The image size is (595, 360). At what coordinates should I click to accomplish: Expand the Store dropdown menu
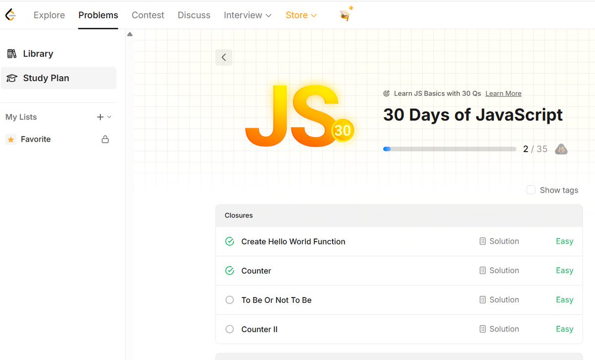[x=301, y=15]
